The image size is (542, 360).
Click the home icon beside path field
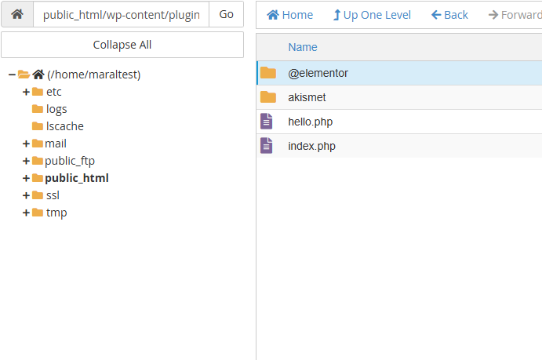pos(17,14)
